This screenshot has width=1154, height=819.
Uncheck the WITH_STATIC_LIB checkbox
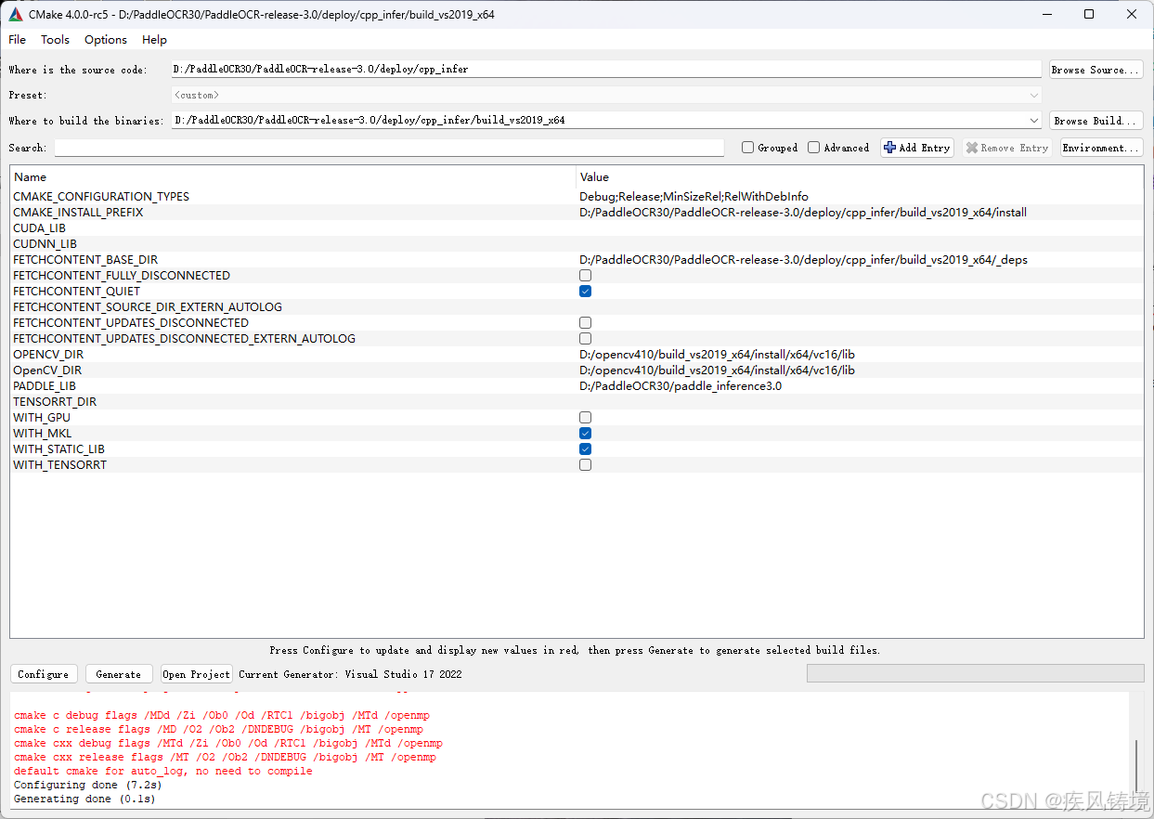[x=585, y=449]
